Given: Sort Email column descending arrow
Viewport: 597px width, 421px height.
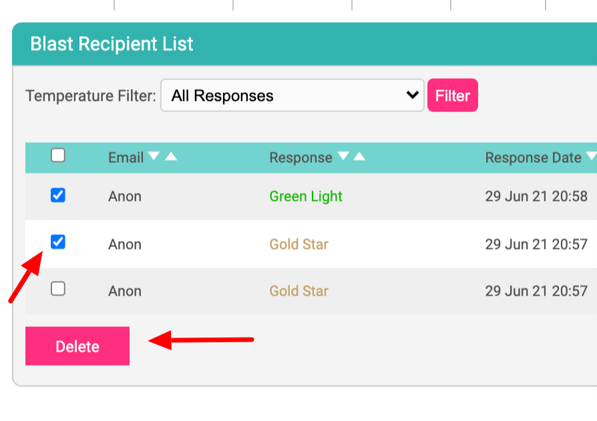Looking at the screenshot, I should [154, 156].
